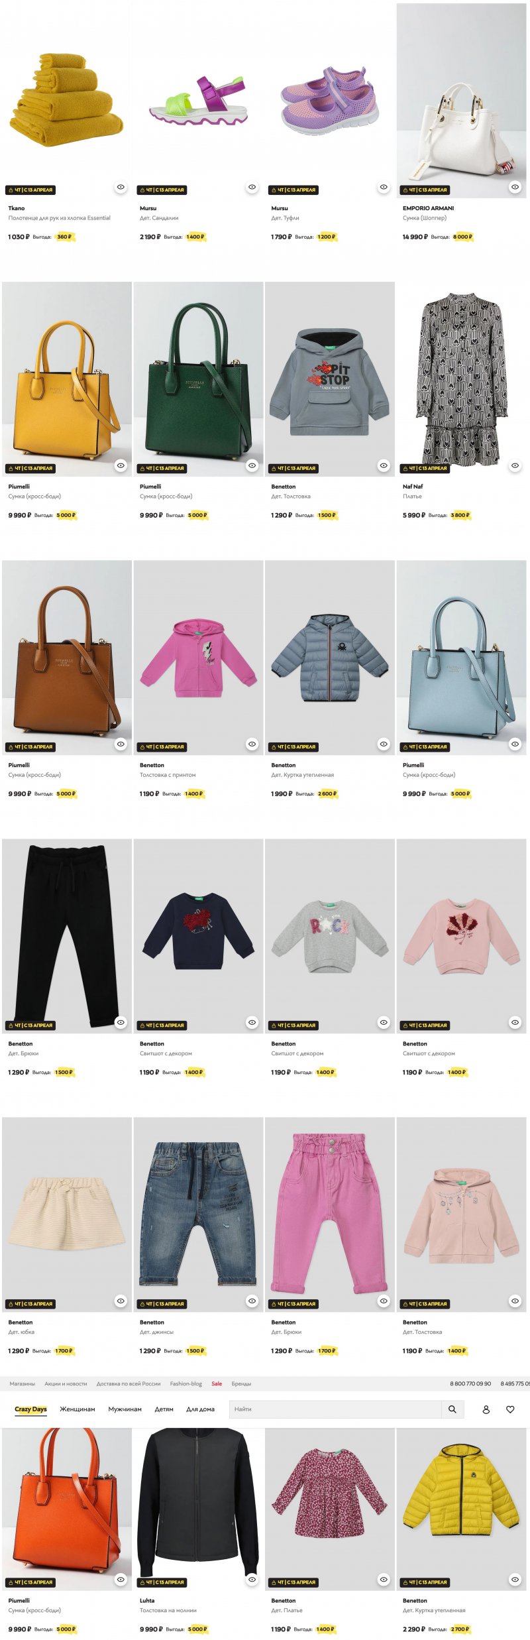Open the Женщинам menu
The image size is (530, 1640).
(x=78, y=1409)
